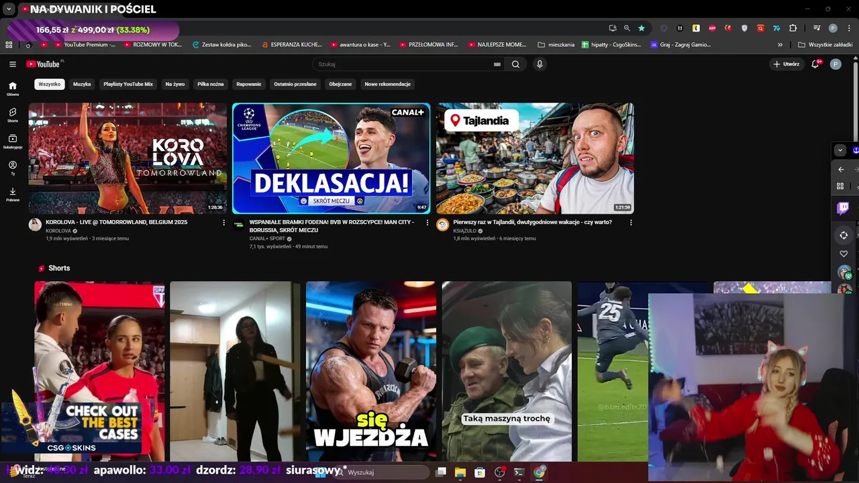Open the Ty section in sidebar
The width and height of the screenshot is (859, 483).
click(x=13, y=168)
